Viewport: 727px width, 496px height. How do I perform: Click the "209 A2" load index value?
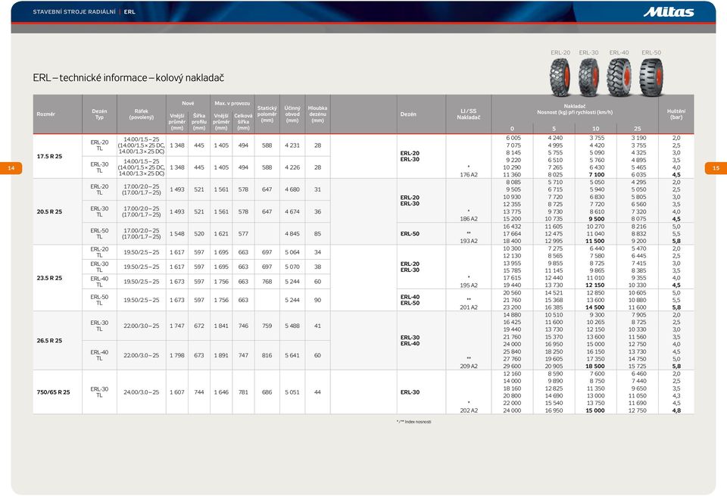pyautogui.click(x=468, y=367)
